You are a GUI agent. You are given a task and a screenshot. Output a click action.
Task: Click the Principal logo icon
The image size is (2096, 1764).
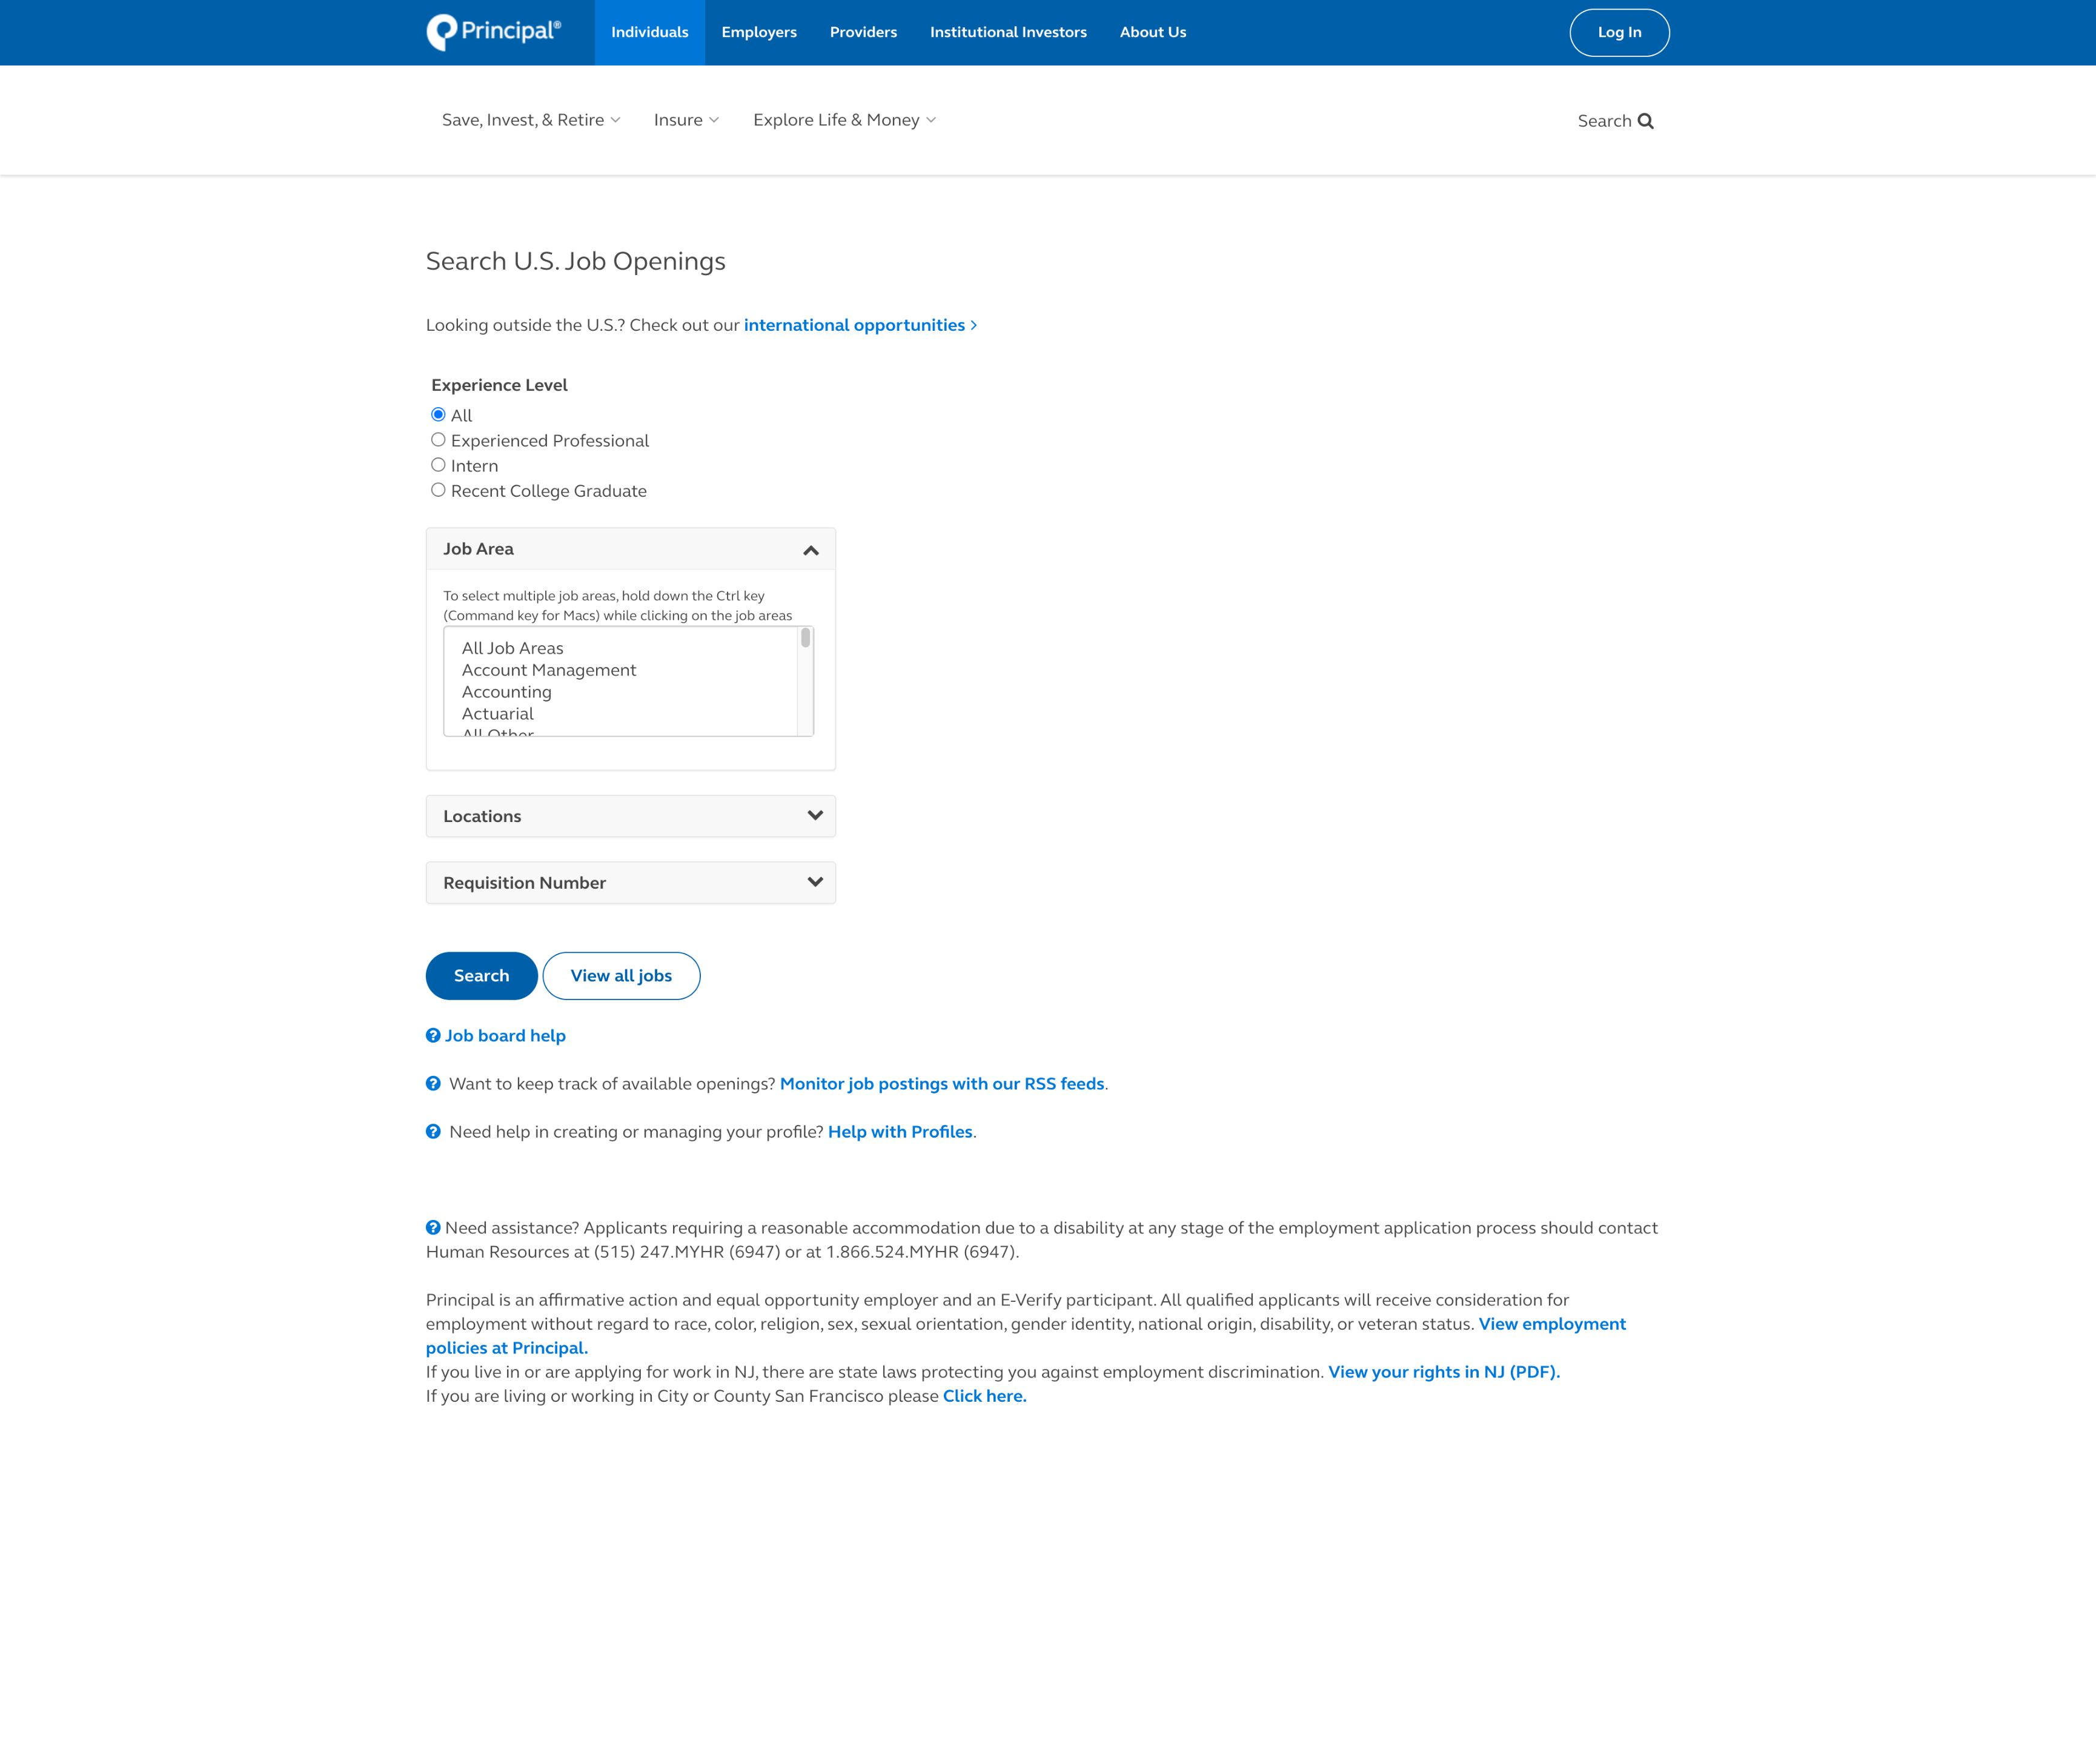[x=441, y=32]
